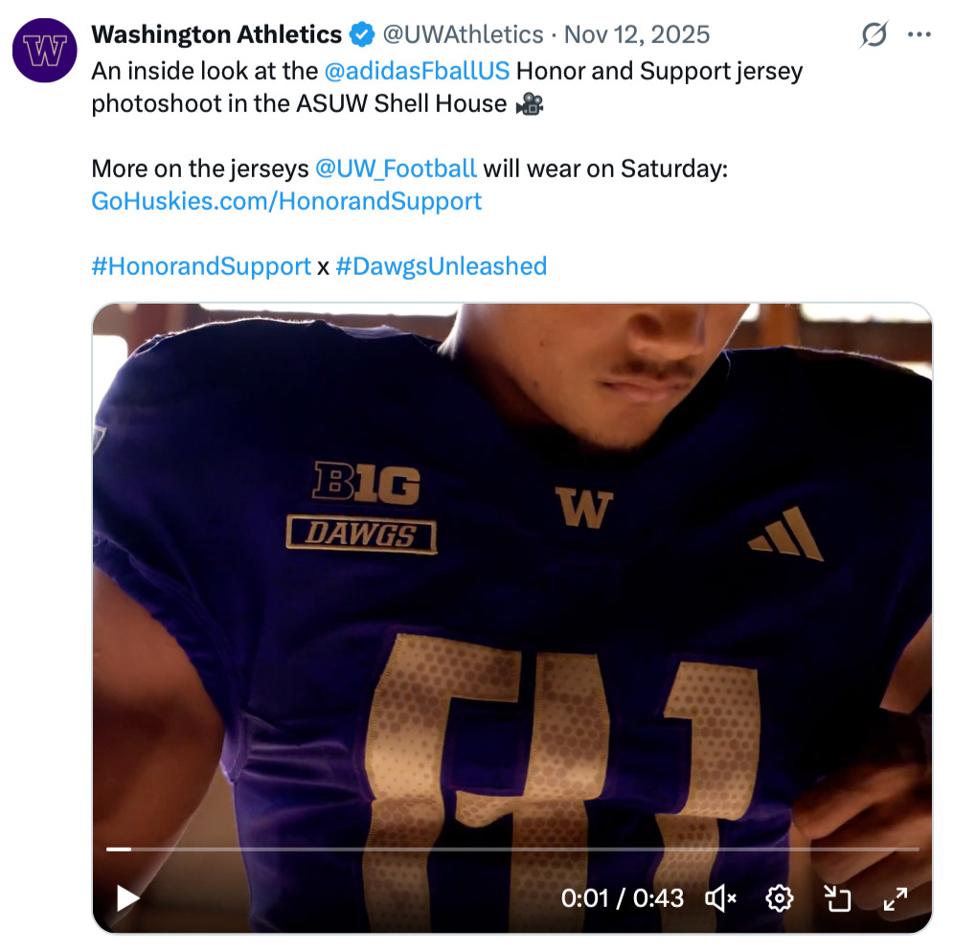Play the video
Screen dimensions: 954x952
click(127, 897)
